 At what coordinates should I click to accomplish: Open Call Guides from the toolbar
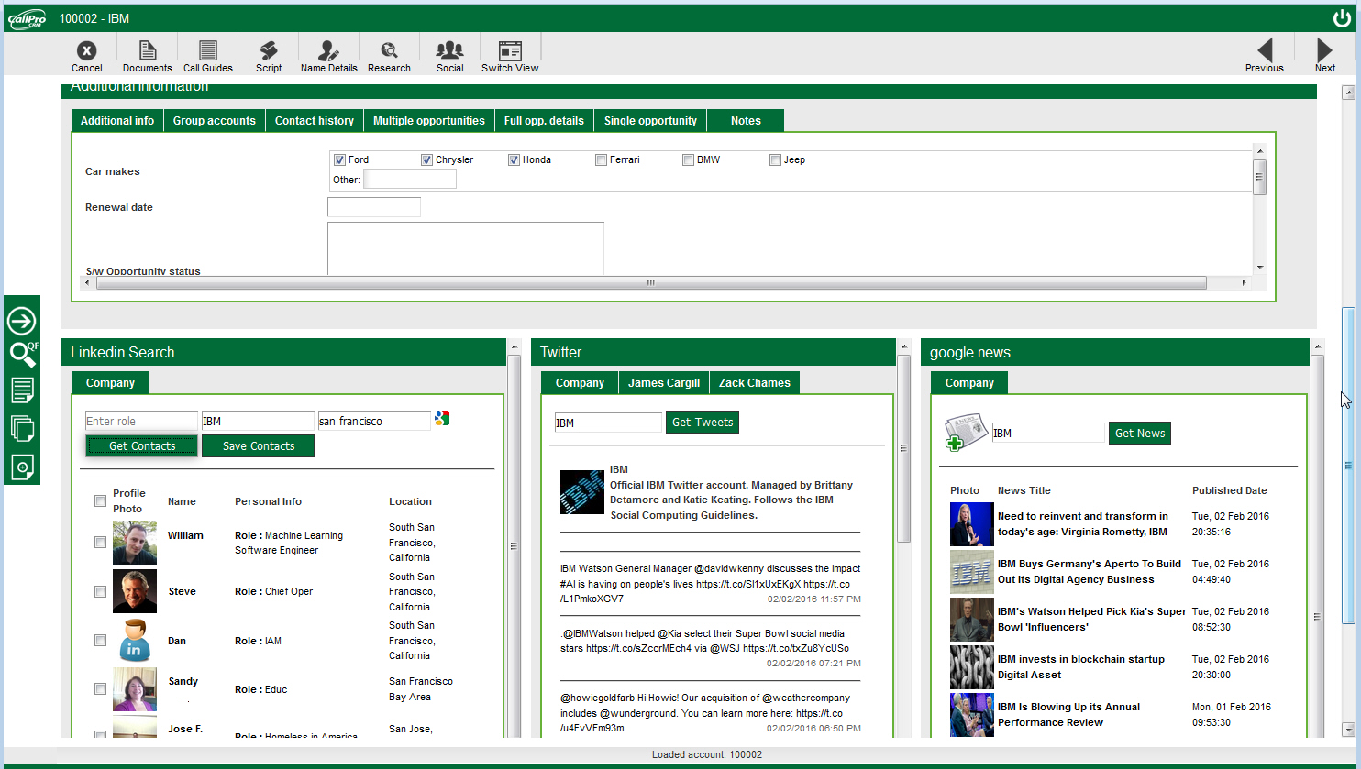click(x=208, y=56)
